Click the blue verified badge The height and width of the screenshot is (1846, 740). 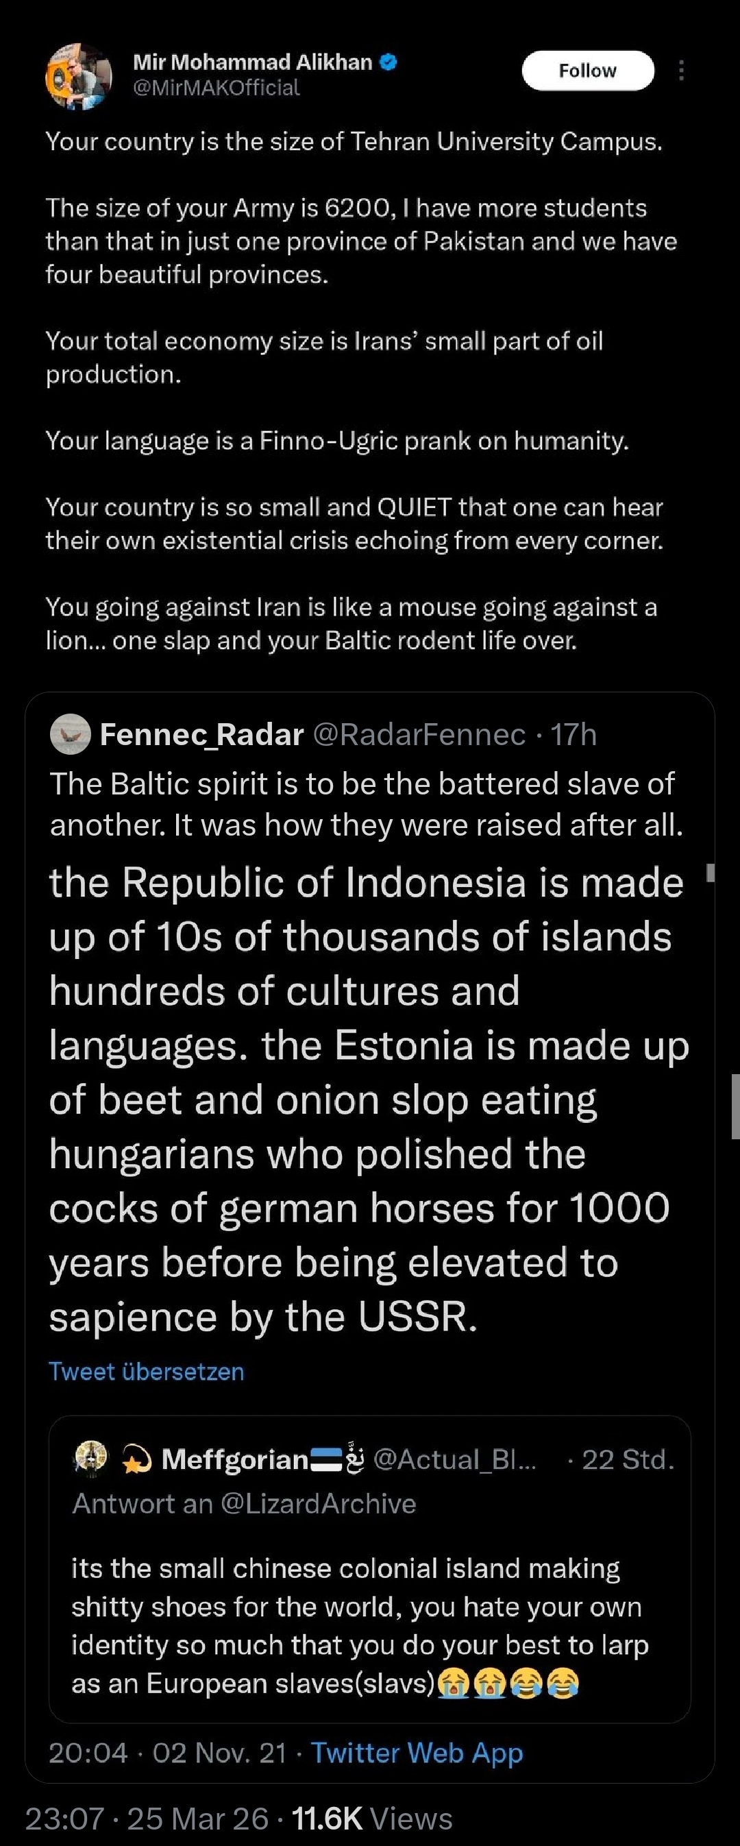coord(388,62)
